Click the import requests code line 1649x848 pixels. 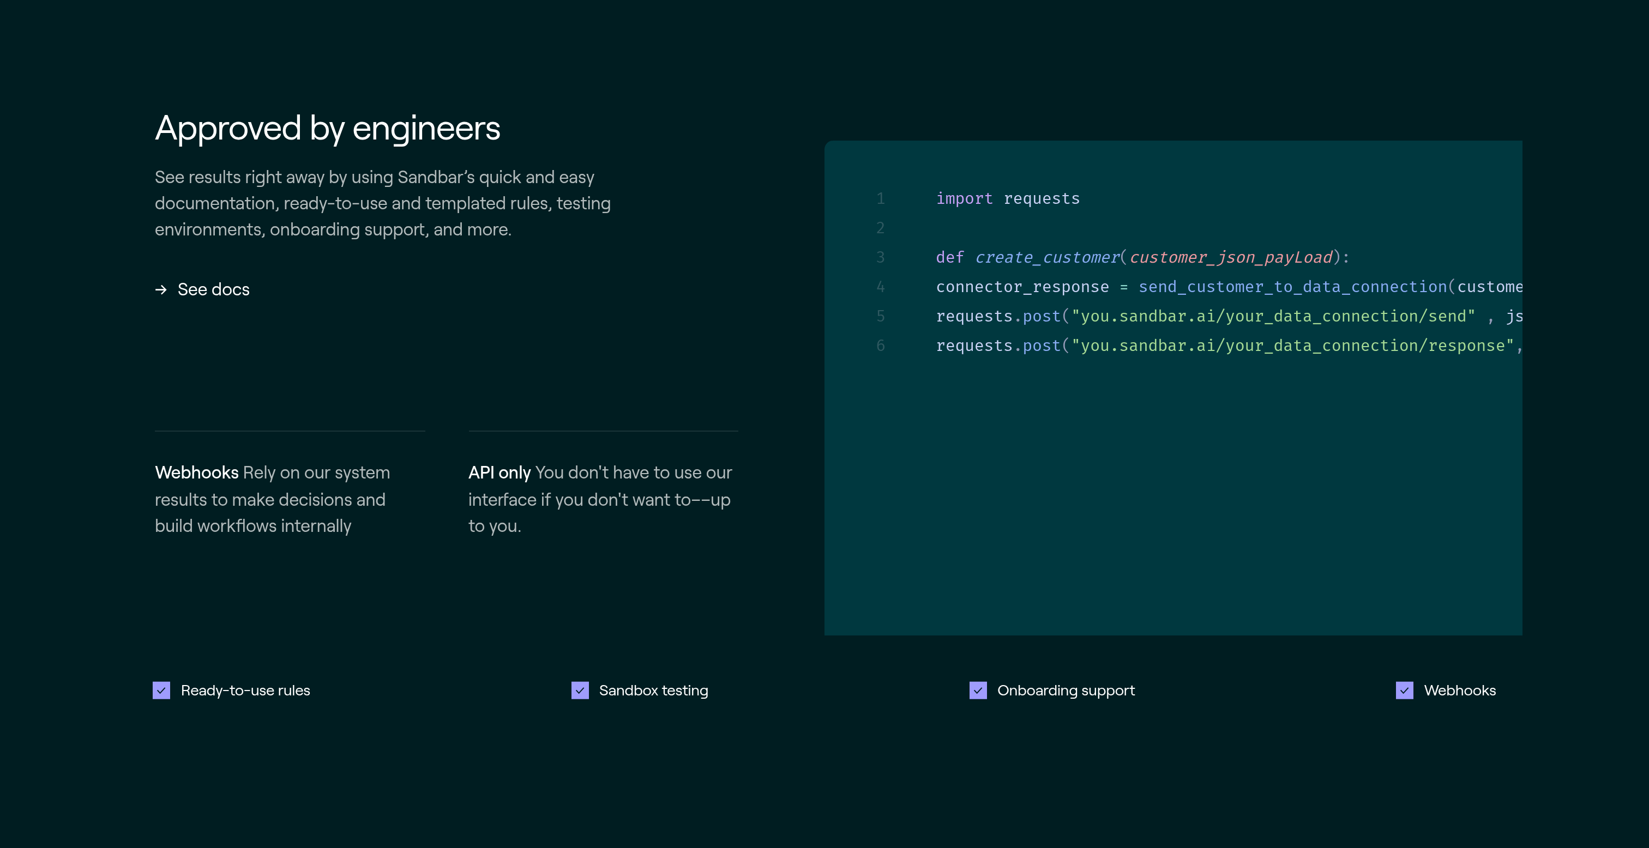(x=1008, y=198)
